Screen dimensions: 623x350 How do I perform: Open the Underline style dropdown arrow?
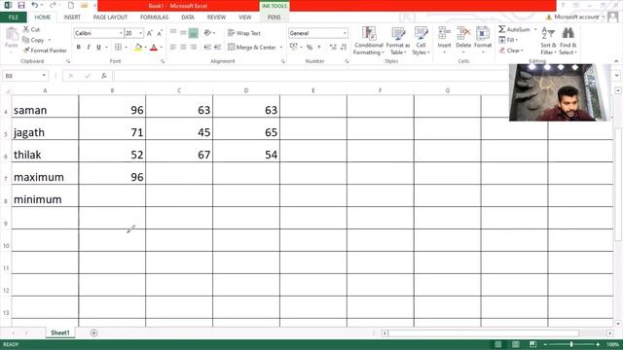pyautogui.click(x=106, y=48)
